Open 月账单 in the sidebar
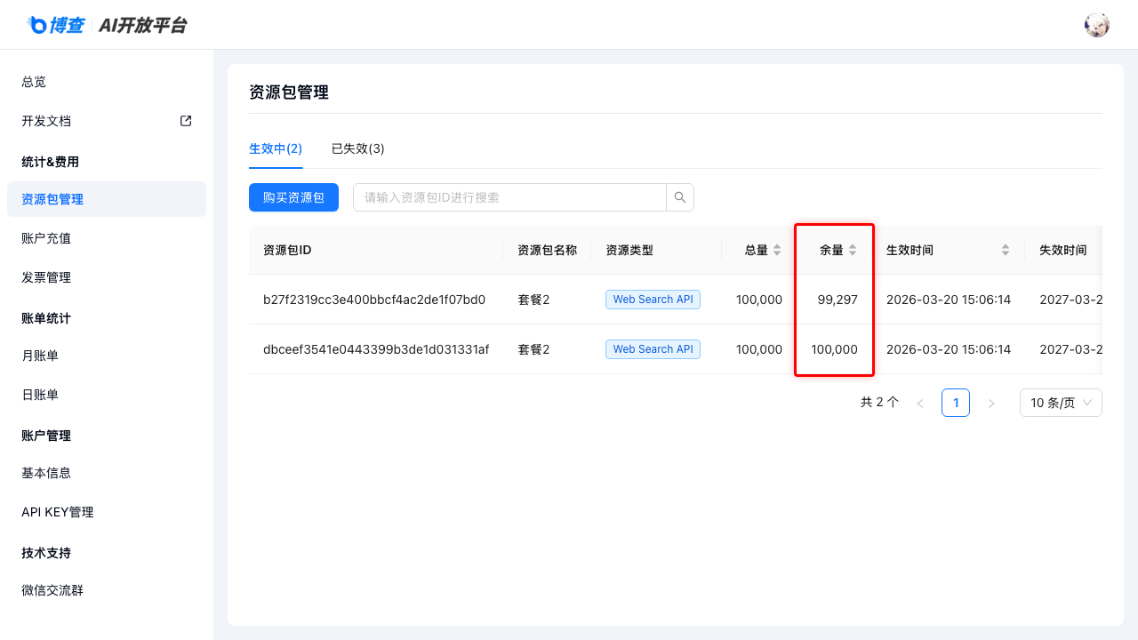This screenshot has height=640, width=1138. pos(107,356)
